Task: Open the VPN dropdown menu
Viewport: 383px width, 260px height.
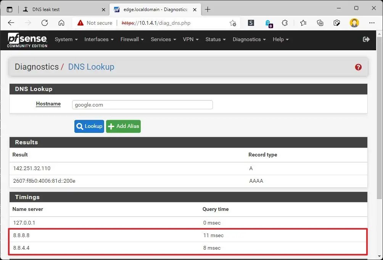Action: click(190, 39)
